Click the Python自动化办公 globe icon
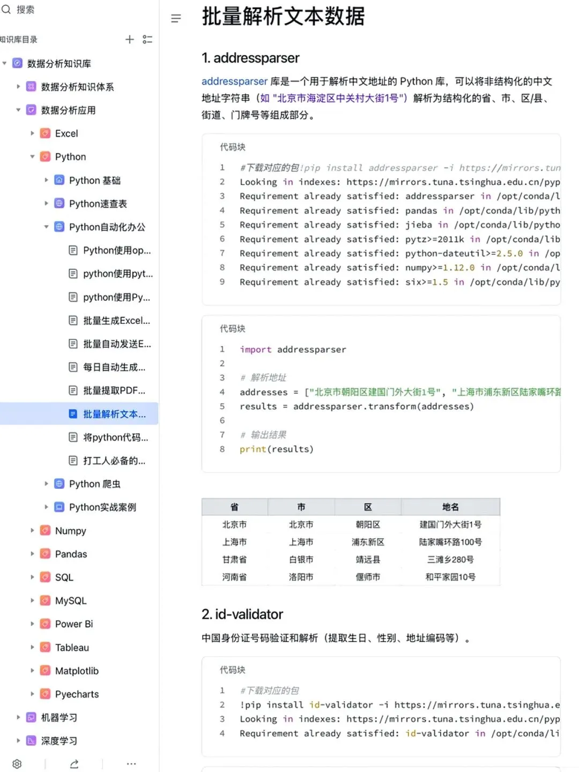The width and height of the screenshot is (579, 772). pos(60,227)
